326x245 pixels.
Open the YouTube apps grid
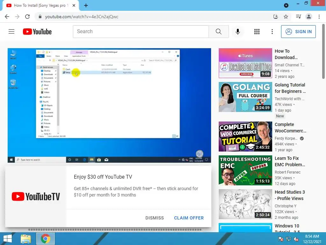point(257,32)
